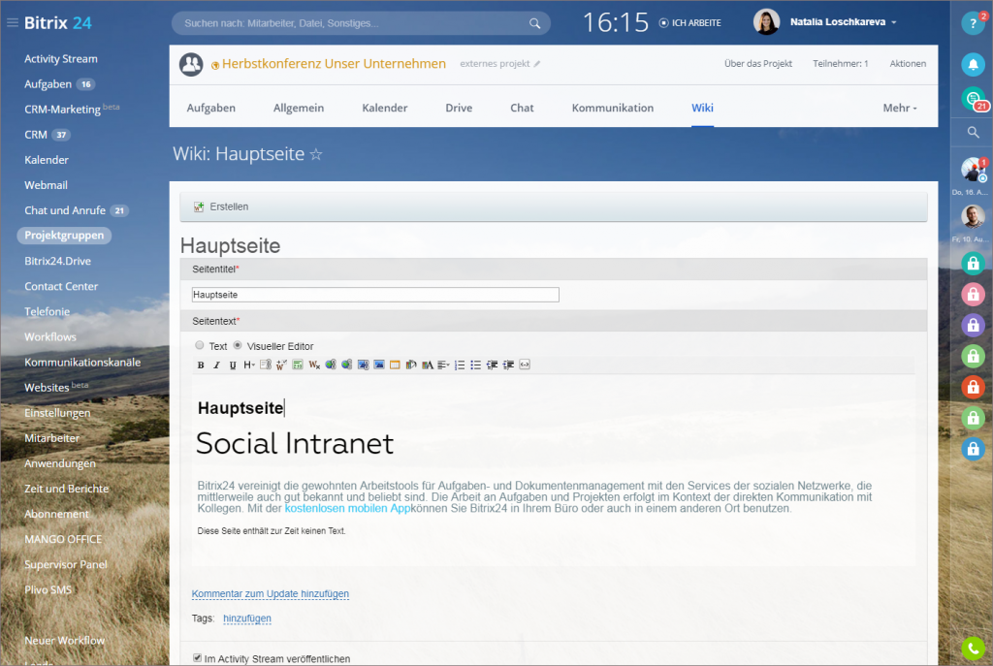Collapse sidebar with hamburger menu icon
The height and width of the screenshot is (666, 993).
pos(12,23)
